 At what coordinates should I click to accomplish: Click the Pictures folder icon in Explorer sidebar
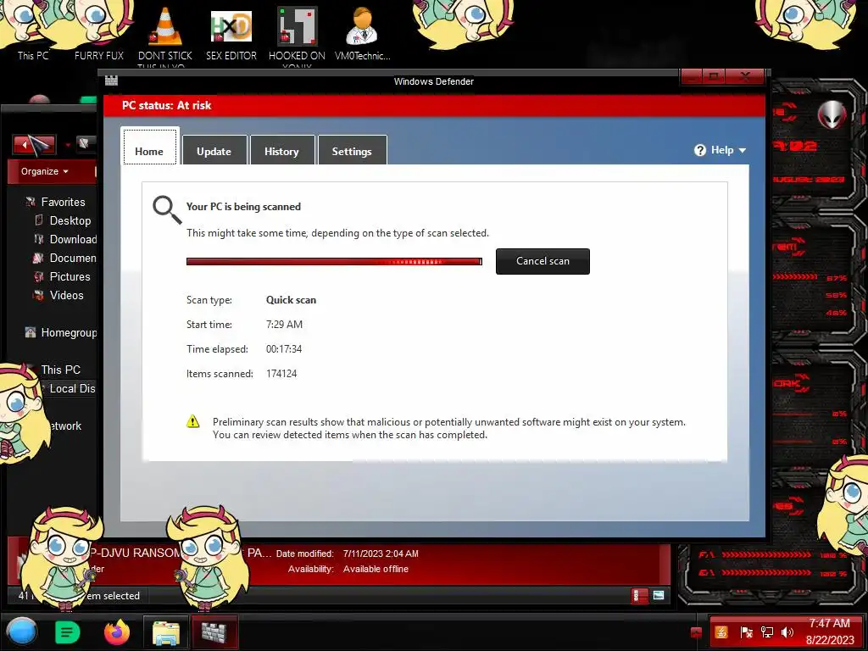(38, 276)
